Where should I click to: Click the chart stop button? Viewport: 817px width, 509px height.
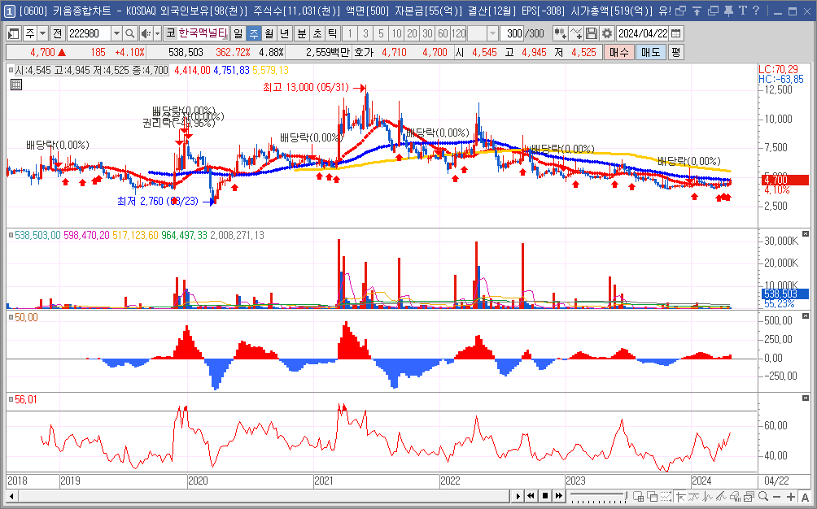(x=545, y=496)
